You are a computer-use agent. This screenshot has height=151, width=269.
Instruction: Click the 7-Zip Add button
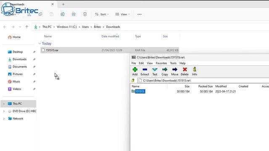(135, 71)
